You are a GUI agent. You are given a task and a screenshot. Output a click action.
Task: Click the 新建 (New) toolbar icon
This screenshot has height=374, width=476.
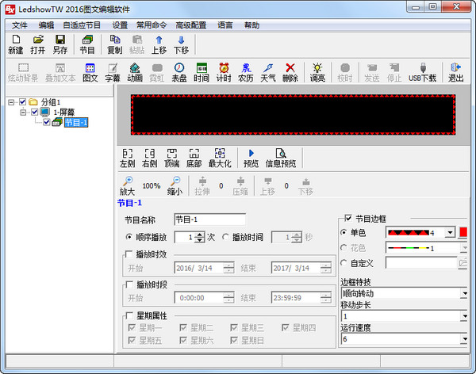tap(15, 44)
